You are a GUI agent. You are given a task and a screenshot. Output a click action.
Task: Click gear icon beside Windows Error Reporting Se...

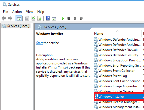[96, 65]
